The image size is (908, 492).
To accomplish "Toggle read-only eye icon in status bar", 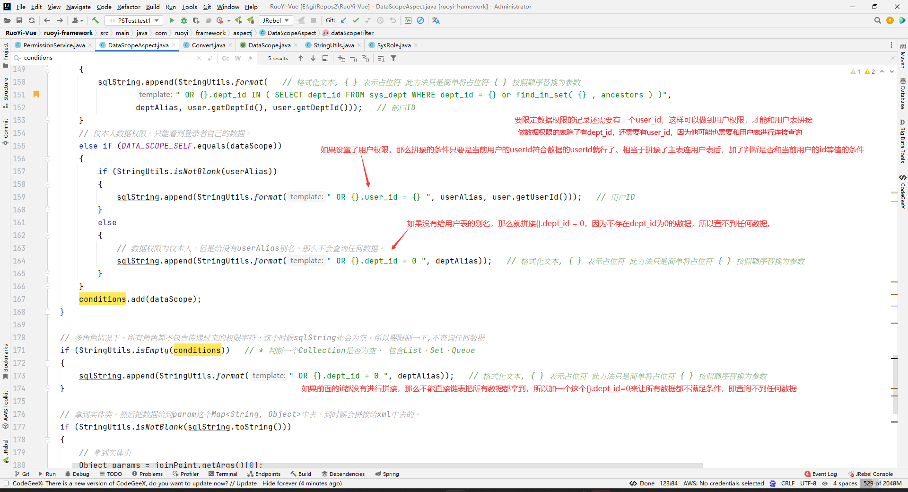I will pyautogui.click(x=825, y=483).
